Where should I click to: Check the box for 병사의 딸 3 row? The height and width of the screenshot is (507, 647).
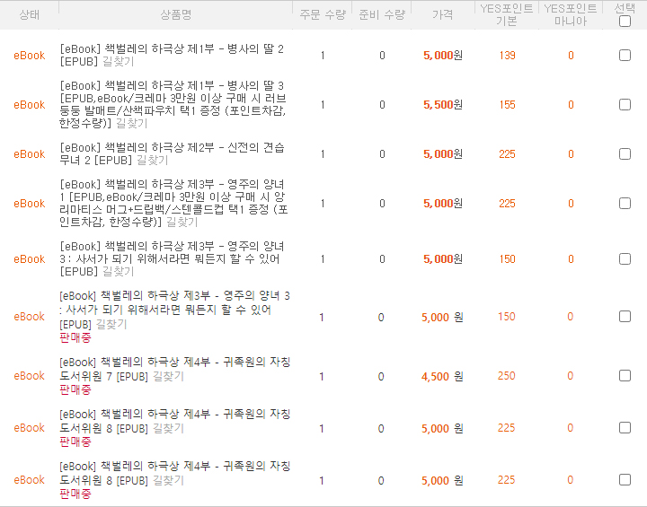[x=625, y=105]
